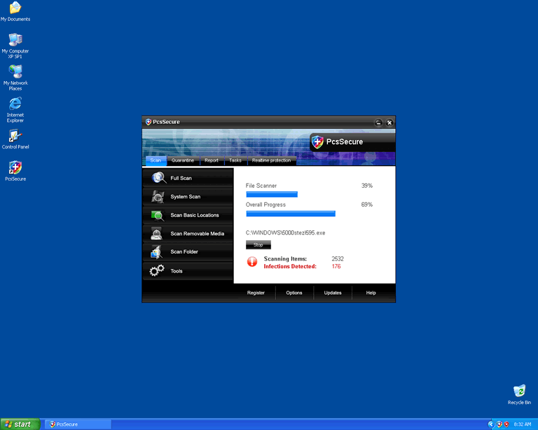The image size is (538, 430).
Task: Click the Overall Progress bar
Action: point(290,214)
